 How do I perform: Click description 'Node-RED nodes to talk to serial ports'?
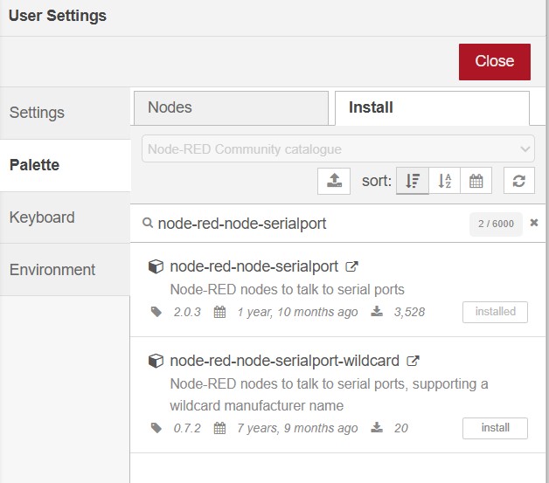click(x=287, y=290)
